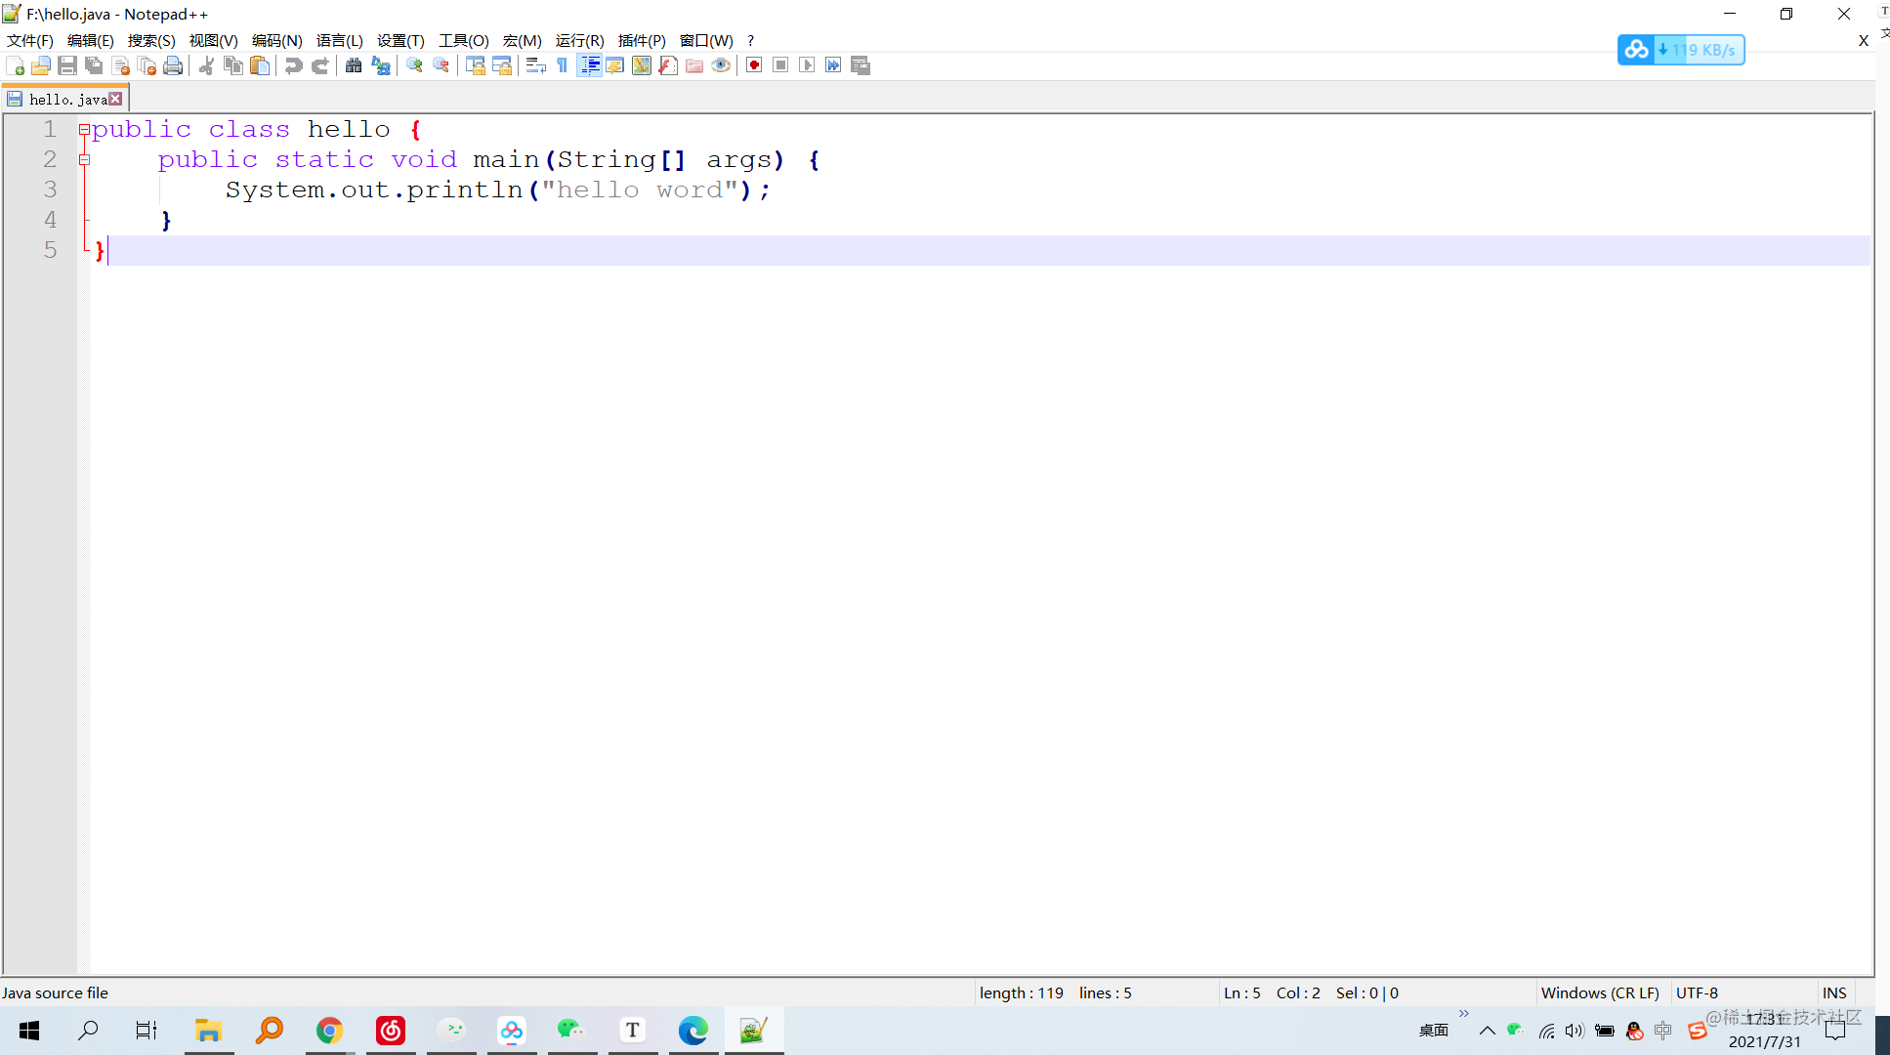
Task: Click the Copy toolbar icon
Action: pyautogui.click(x=233, y=65)
